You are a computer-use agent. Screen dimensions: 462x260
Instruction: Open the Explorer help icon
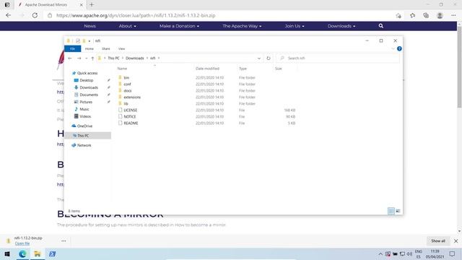[399, 48]
